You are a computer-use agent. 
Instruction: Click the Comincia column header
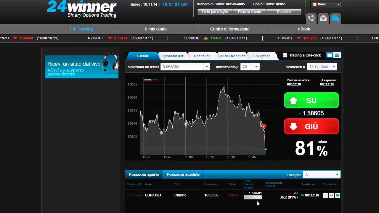pos(210,184)
